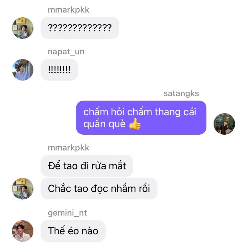Select the '?????????????' message bubble
Screen dimensions: 247x246
point(80,28)
